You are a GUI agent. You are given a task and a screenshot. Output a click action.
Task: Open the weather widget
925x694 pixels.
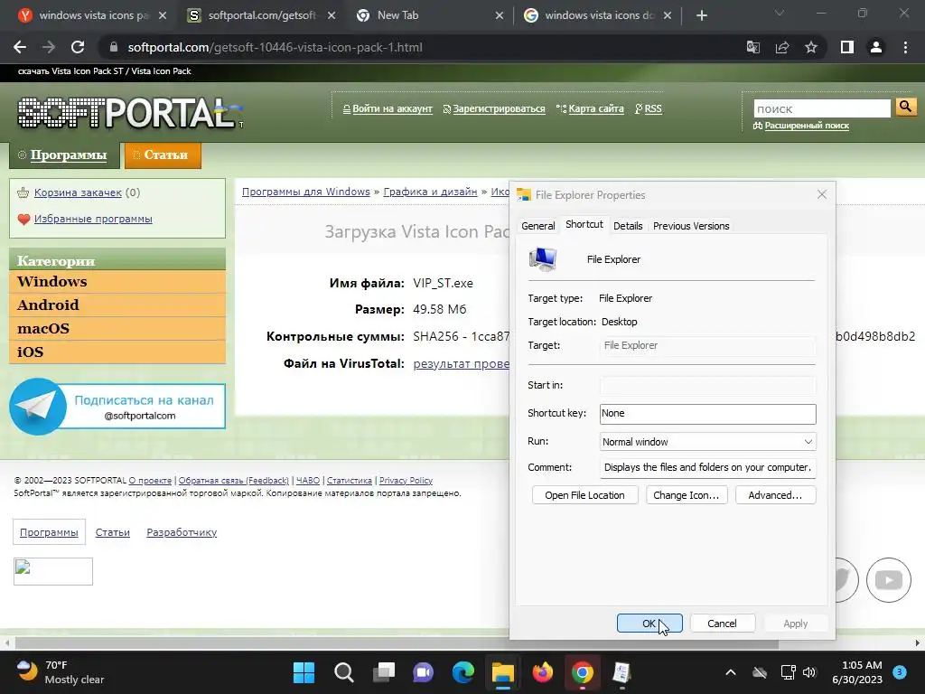tap(59, 672)
